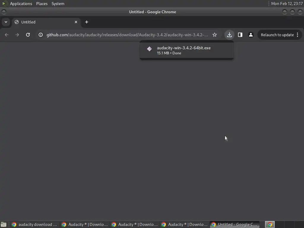The image size is (304, 228).
Task: Click the distro logo beside Applications
Action: click(5, 4)
